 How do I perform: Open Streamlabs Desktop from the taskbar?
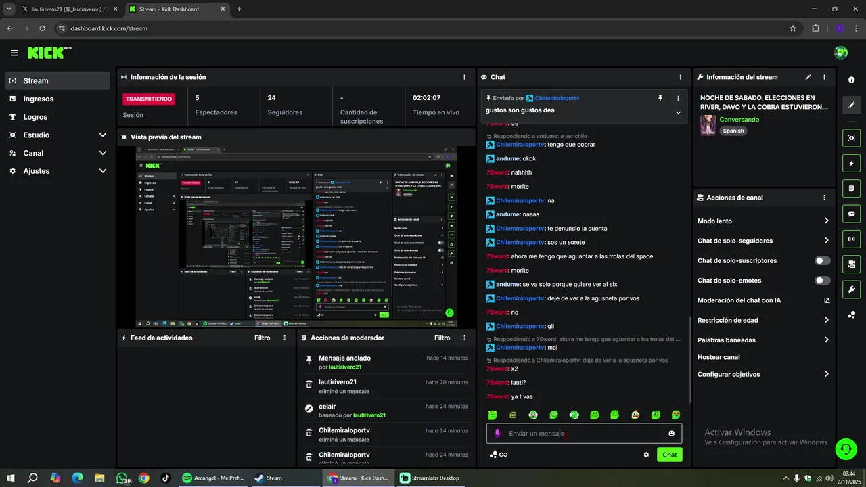pos(429,478)
